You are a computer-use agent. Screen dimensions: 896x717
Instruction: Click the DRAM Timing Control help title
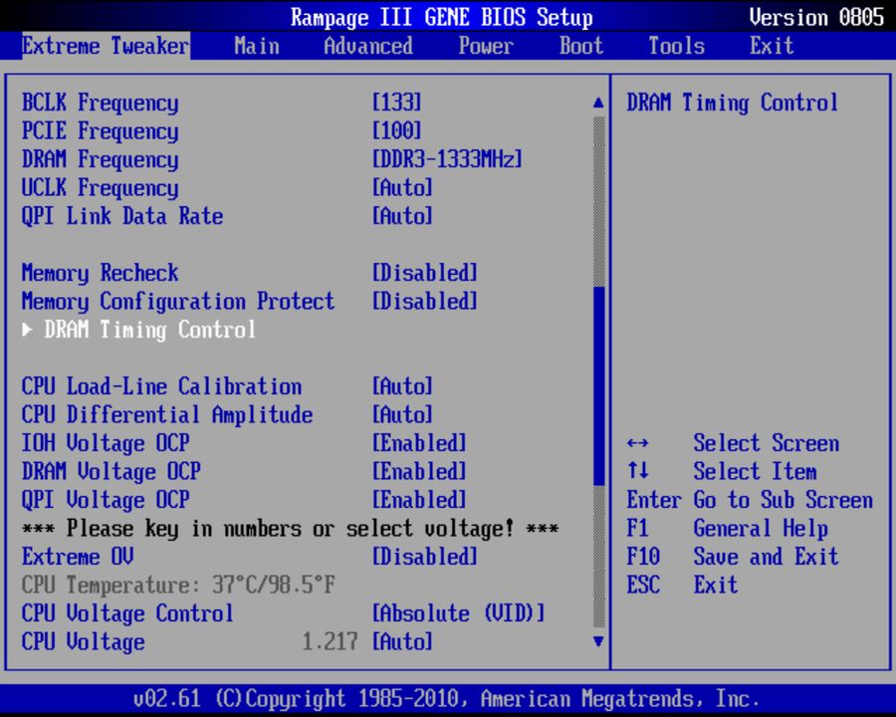[733, 104]
